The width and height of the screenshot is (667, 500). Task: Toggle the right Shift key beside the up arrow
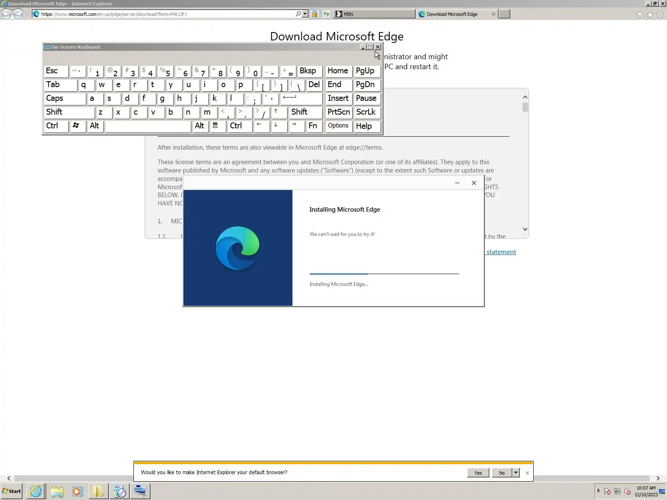click(x=306, y=112)
